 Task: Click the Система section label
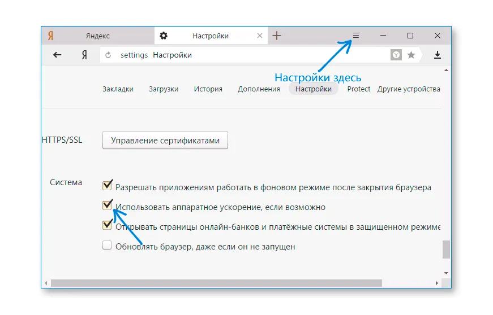(x=66, y=182)
